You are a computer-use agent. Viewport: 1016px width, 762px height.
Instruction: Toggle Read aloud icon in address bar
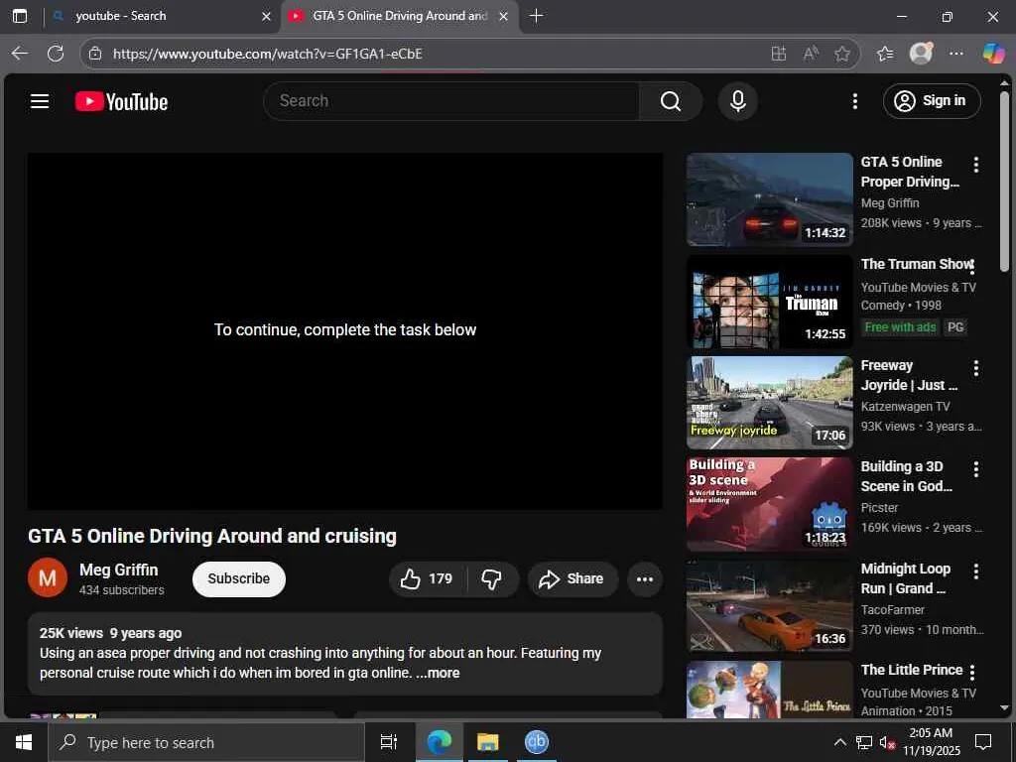811,54
